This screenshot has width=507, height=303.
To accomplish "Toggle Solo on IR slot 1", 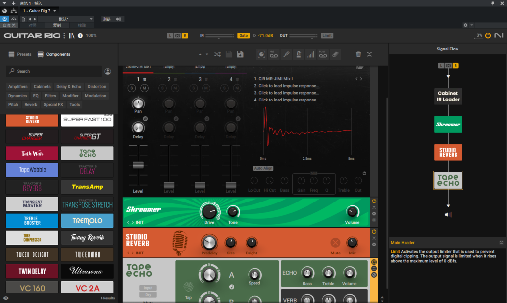I will [131, 88].
